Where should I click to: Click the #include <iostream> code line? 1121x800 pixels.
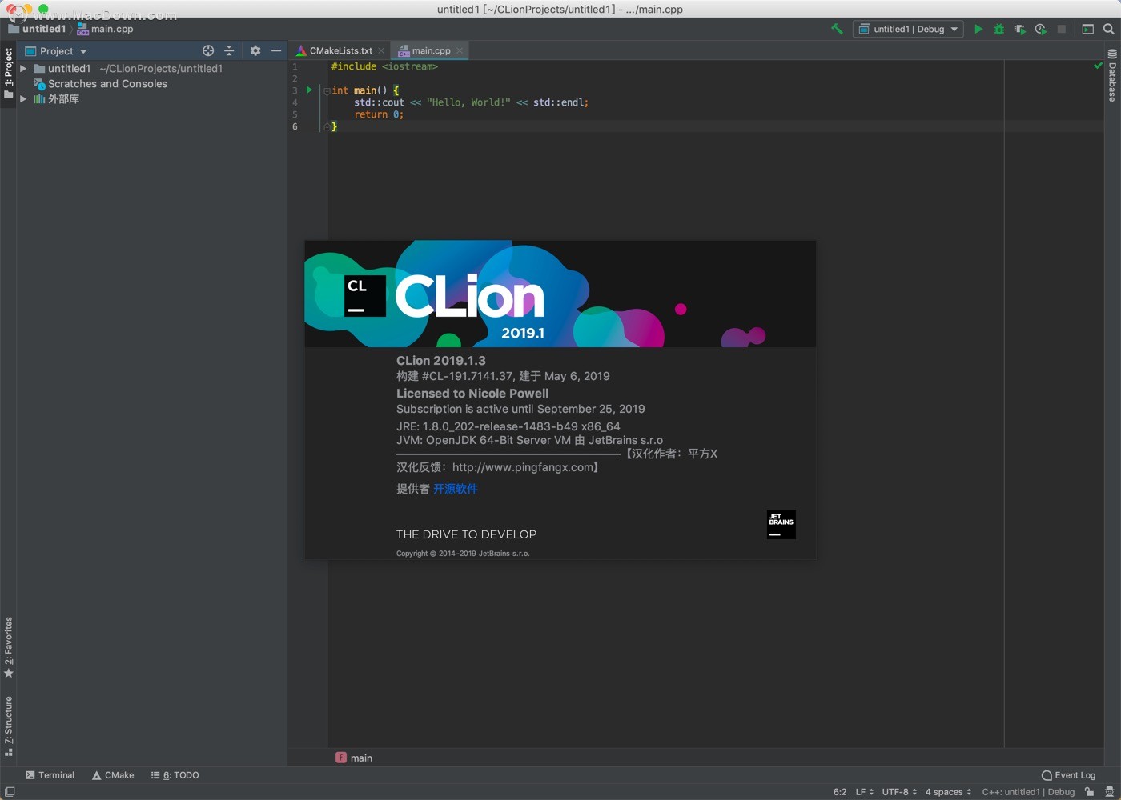(x=384, y=66)
